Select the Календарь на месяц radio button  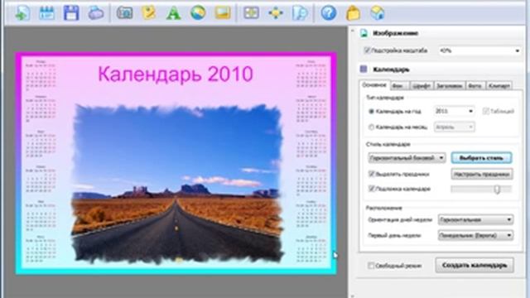point(371,127)
